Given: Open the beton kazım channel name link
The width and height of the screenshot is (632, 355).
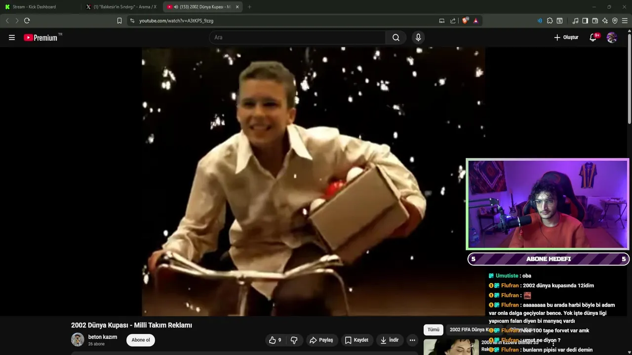Looking at the screenshot, I should click(103, 337).
